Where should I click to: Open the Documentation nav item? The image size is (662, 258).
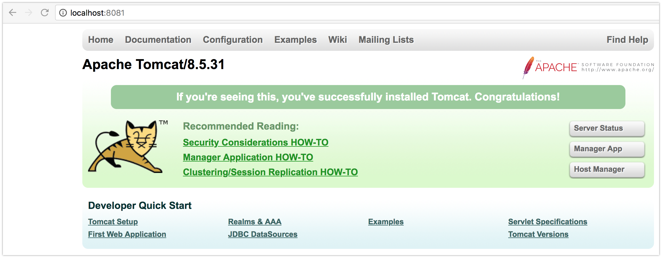(158, 40)
